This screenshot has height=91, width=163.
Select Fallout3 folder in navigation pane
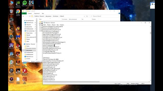pyautogui.click(x=28, y=35)
